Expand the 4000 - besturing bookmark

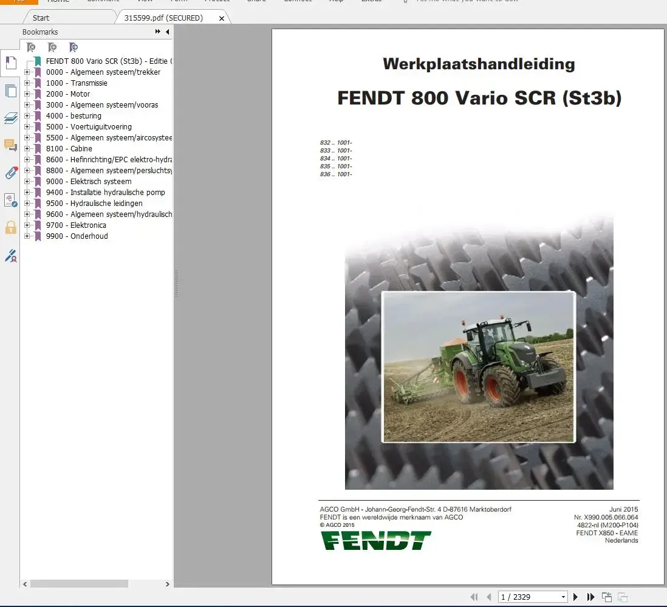tap(27, 115)
